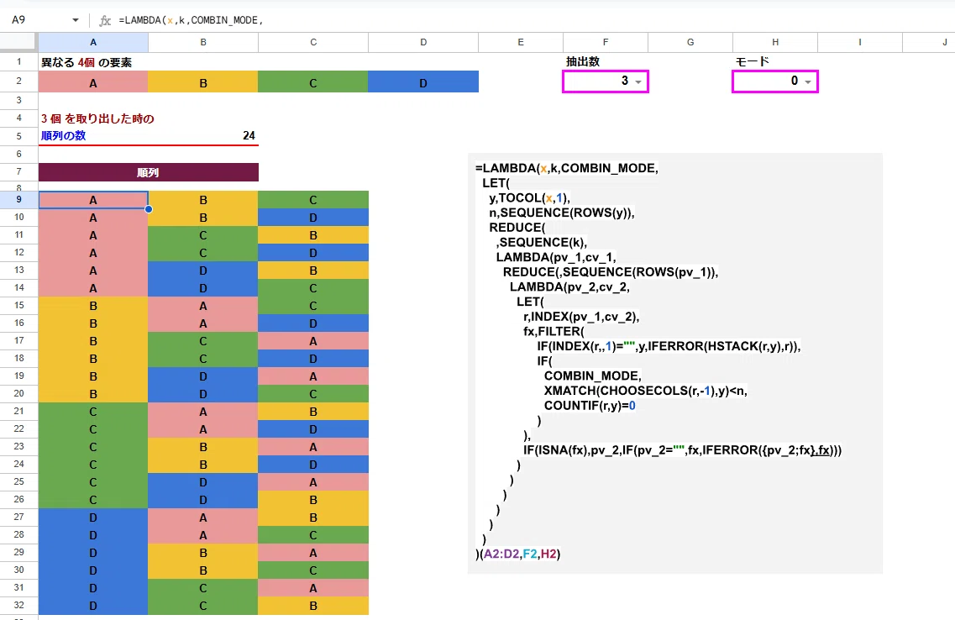Click the select-all corner box
Screen dimensions: 955x620
[x=18, y=42]
